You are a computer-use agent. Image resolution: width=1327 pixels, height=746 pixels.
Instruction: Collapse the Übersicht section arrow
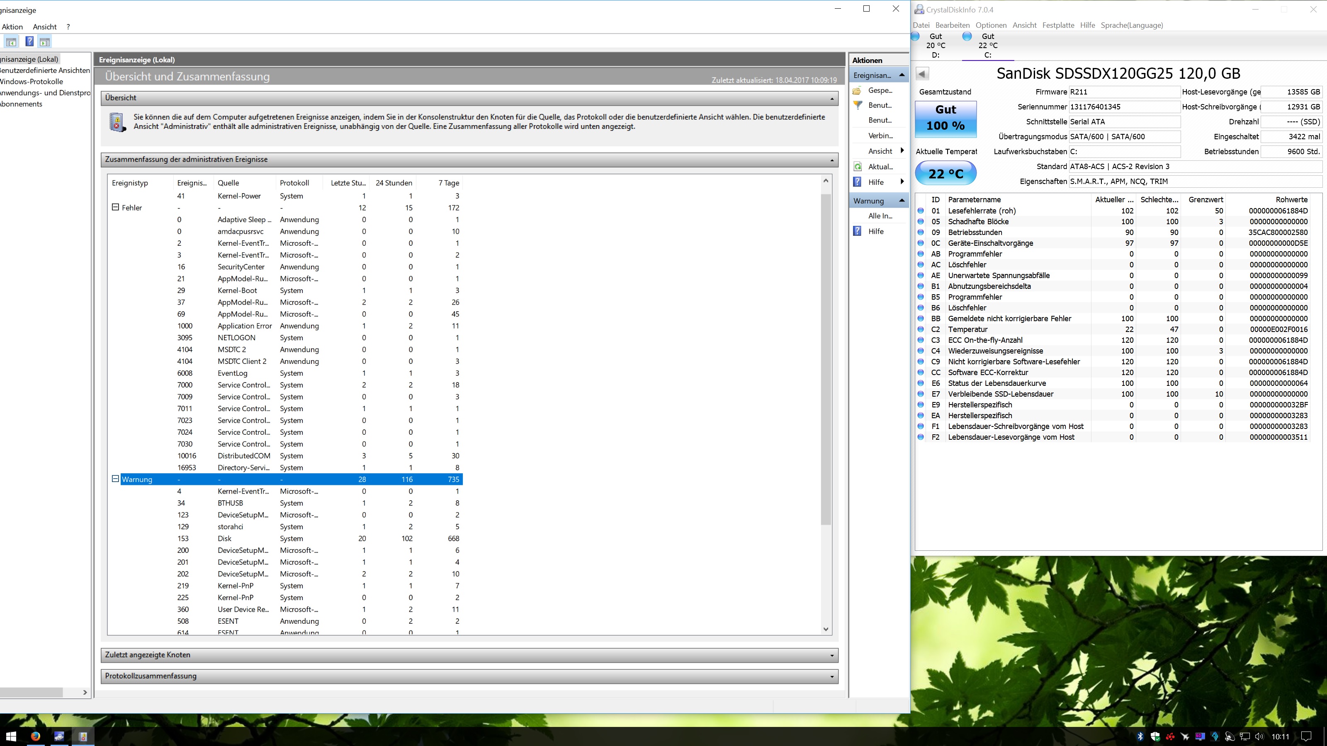831,98
